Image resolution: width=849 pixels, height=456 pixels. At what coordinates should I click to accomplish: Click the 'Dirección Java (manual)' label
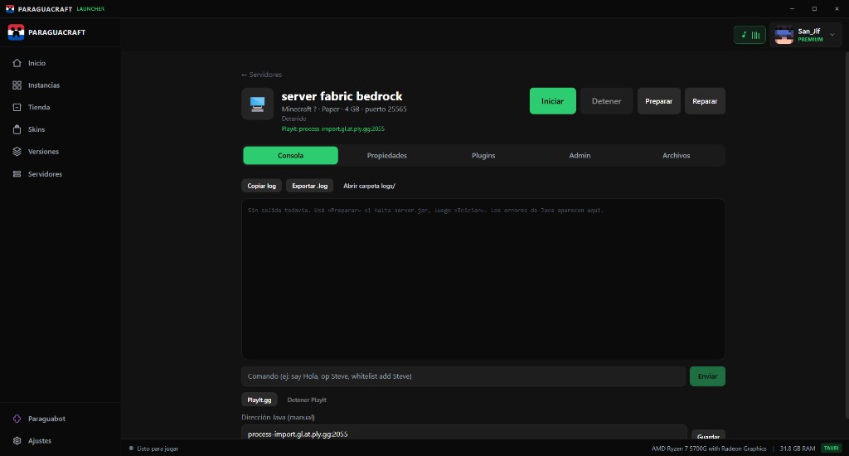point(278,417)
